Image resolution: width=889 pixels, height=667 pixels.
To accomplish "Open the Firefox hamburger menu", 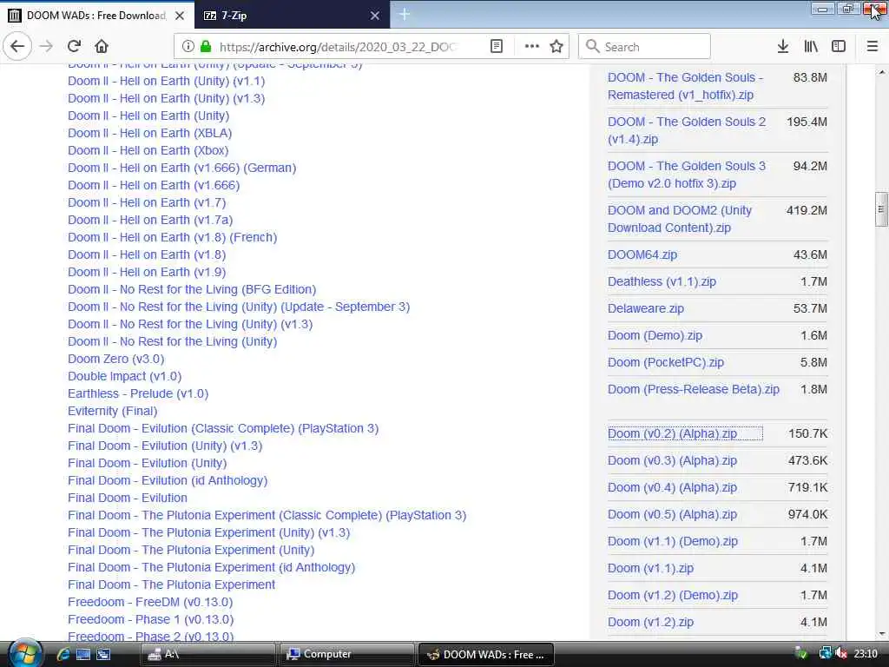I will [873, 47].
